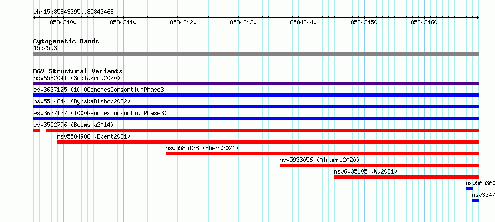Click the right arrow end of the ruler
Viewport: 495px width, 222px height.
pos(477,18)
